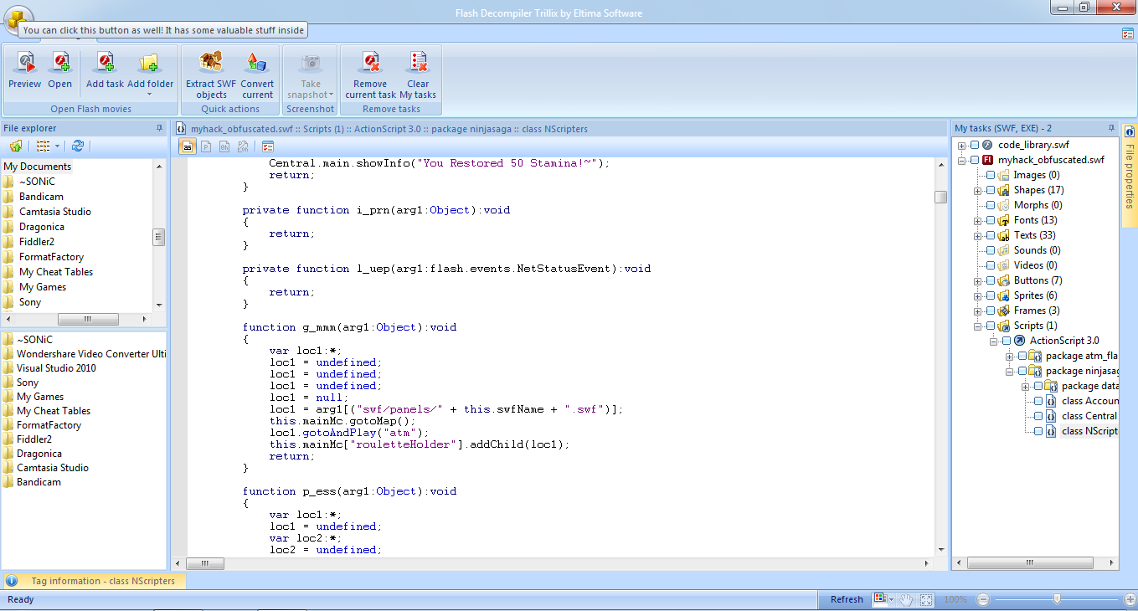Click the hand pan tool in status bar

(x=906, y=599)
